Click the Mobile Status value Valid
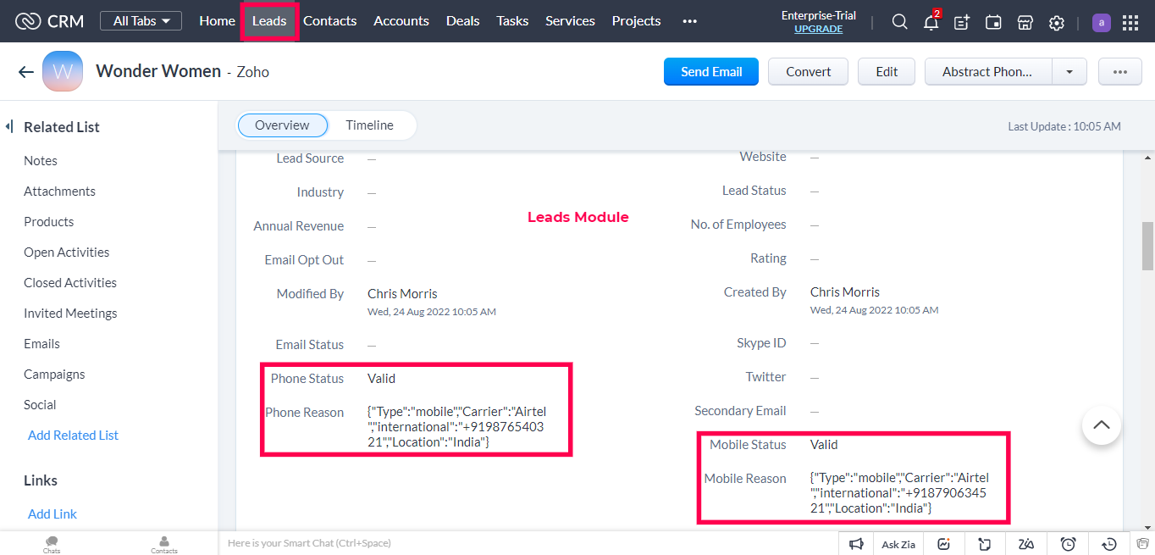This screenshot has width=1155, height=555. click(x=824, y=445)
